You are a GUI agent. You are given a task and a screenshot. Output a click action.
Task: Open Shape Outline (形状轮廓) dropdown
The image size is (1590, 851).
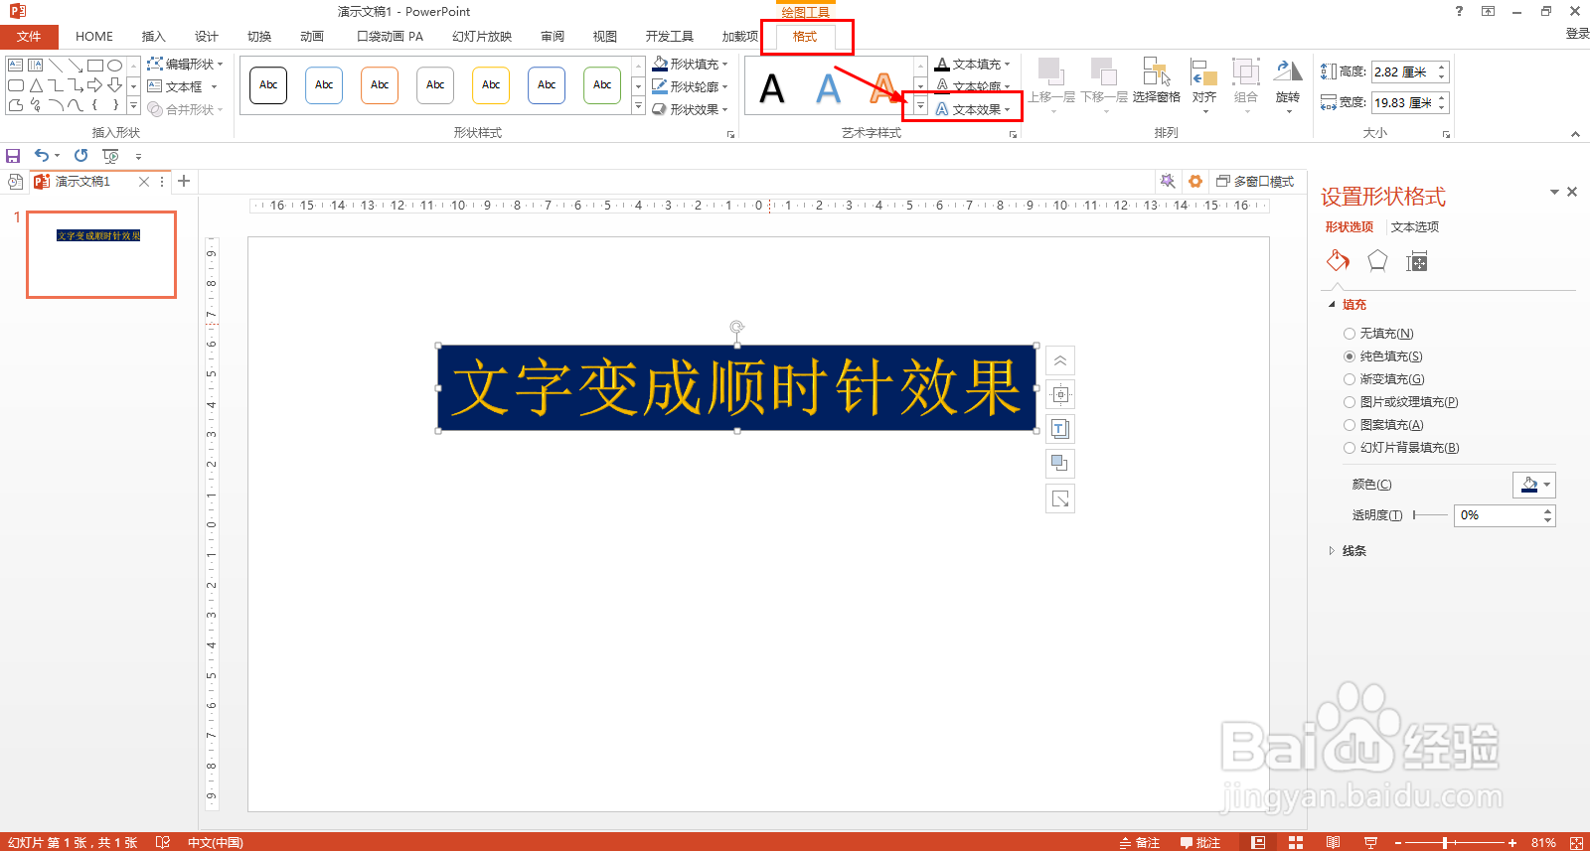(x=691, y=86)
